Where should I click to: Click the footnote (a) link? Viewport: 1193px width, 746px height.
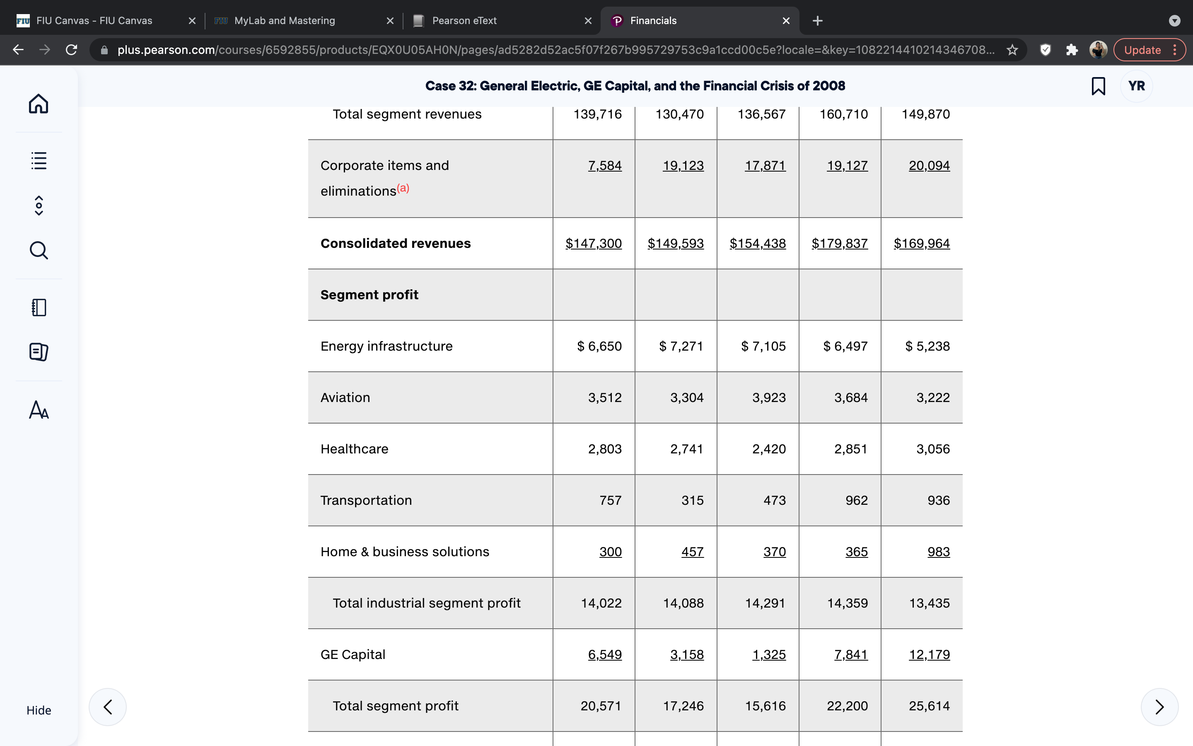403,188
